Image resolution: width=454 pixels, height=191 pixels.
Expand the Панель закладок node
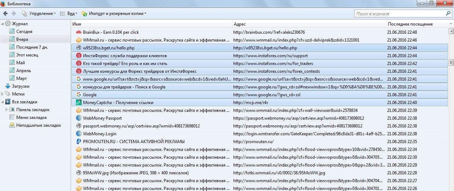pyautogui.click(x=7, y=110)
